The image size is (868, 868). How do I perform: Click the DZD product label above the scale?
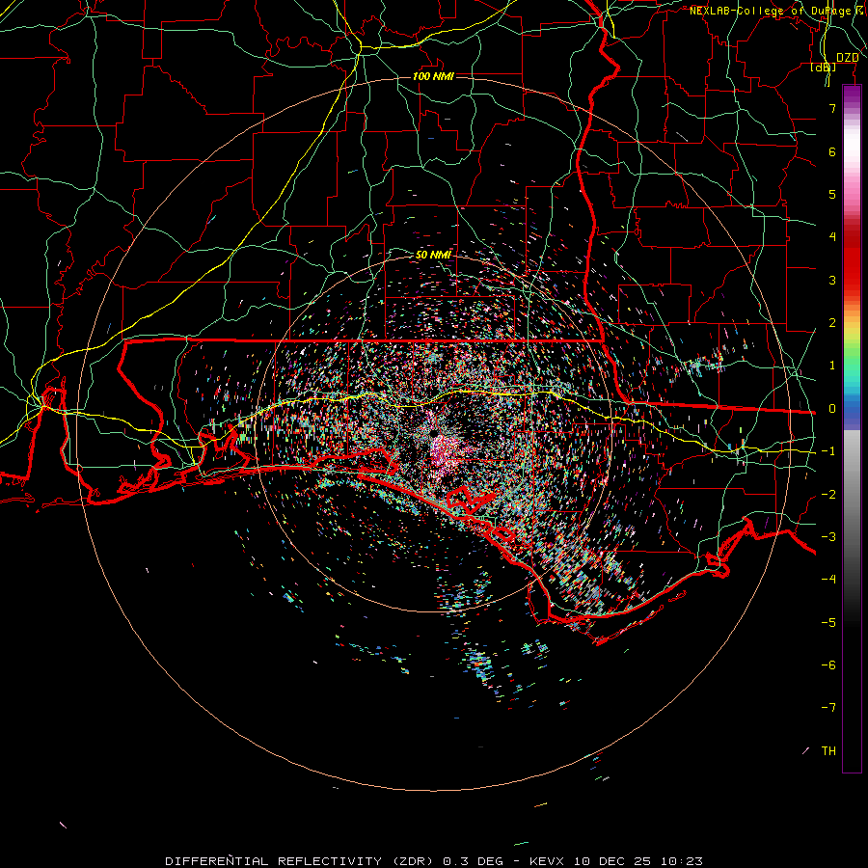(847, 58)
